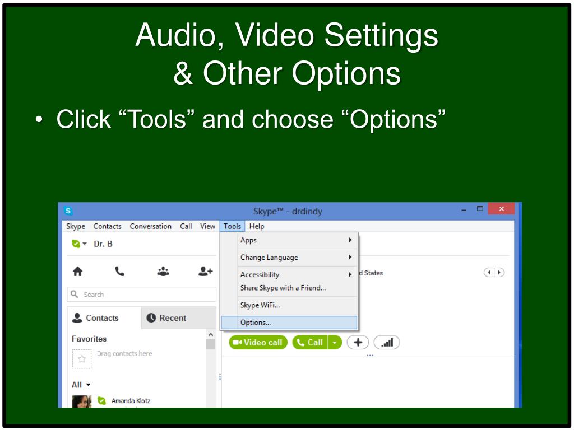Click the green Call button

tap(310, 343)
